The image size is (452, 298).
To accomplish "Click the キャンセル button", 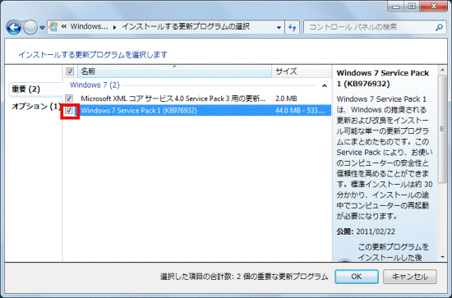I will 409,277.
